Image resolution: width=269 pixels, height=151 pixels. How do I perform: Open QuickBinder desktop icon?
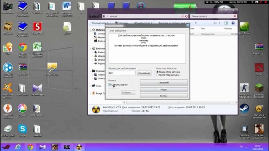point(244,29)
